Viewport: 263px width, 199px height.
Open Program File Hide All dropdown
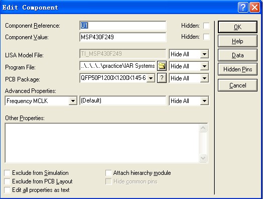[x=204, y=66]
